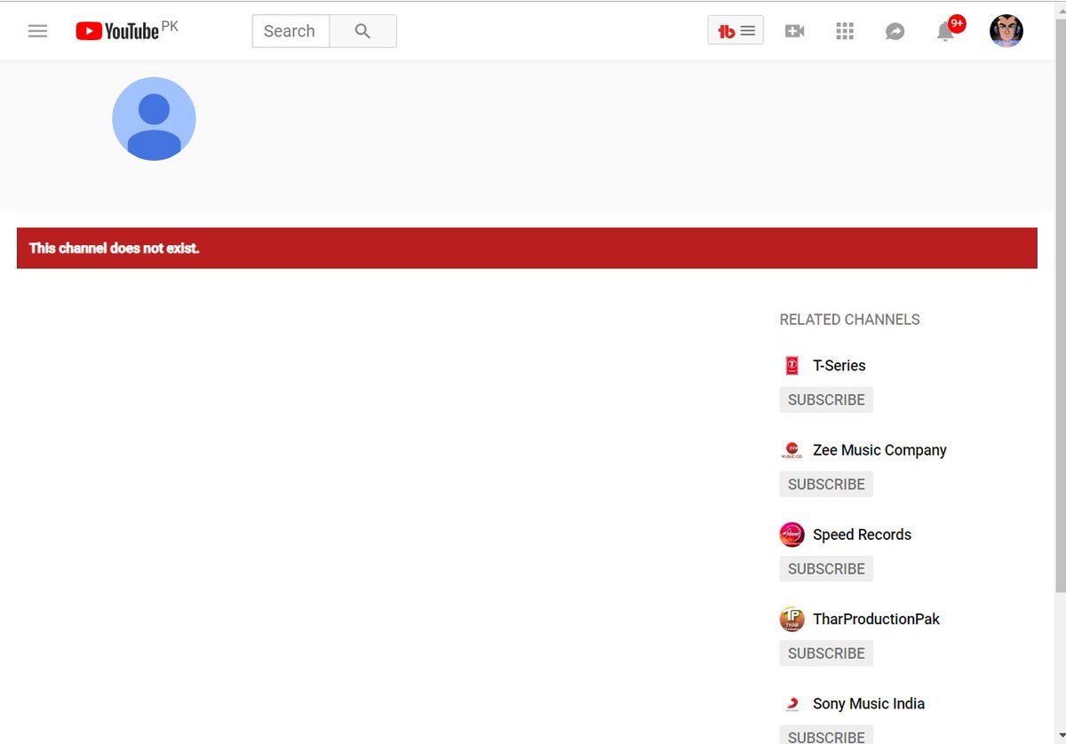Subscribe to TharProductionPak

[826, 653]
